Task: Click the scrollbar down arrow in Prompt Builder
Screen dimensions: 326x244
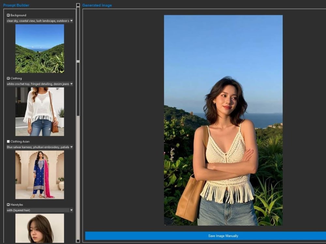Action: coord(78,241)
